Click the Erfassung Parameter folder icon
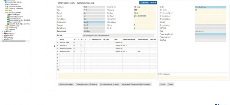The image size is (230, 105). point(7,8)
